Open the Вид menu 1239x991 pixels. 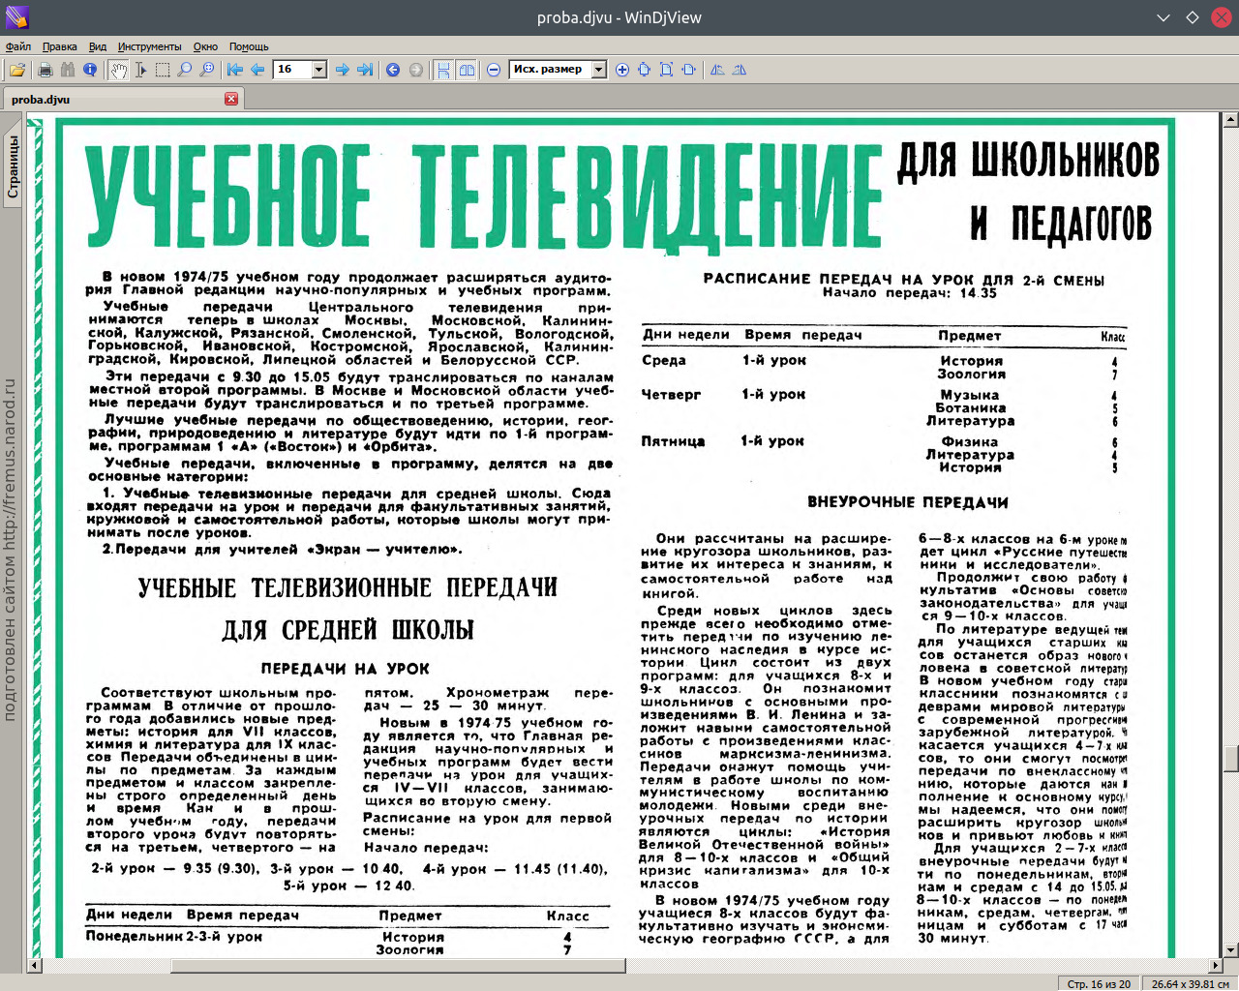(98, 46)
